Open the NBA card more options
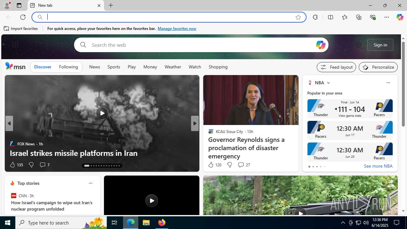This screenshot has width=407, height=229. pyautogui.click(x=388, y=83)
